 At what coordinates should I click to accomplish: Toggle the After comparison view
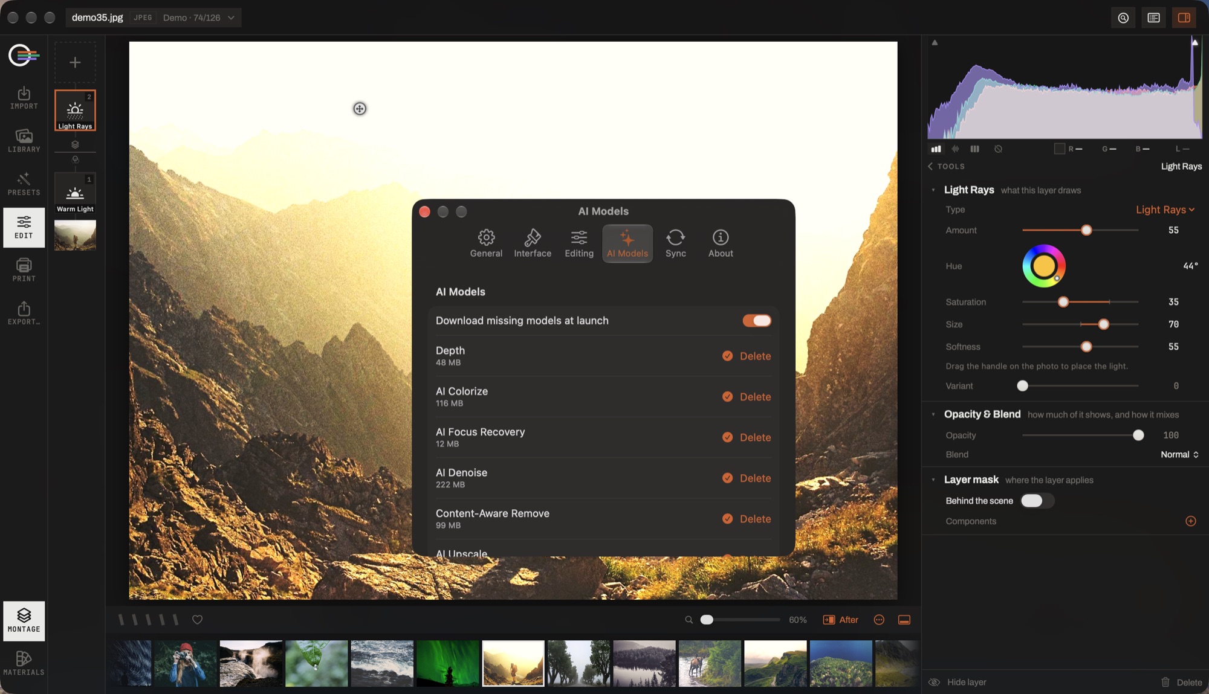tap(840, 620)
